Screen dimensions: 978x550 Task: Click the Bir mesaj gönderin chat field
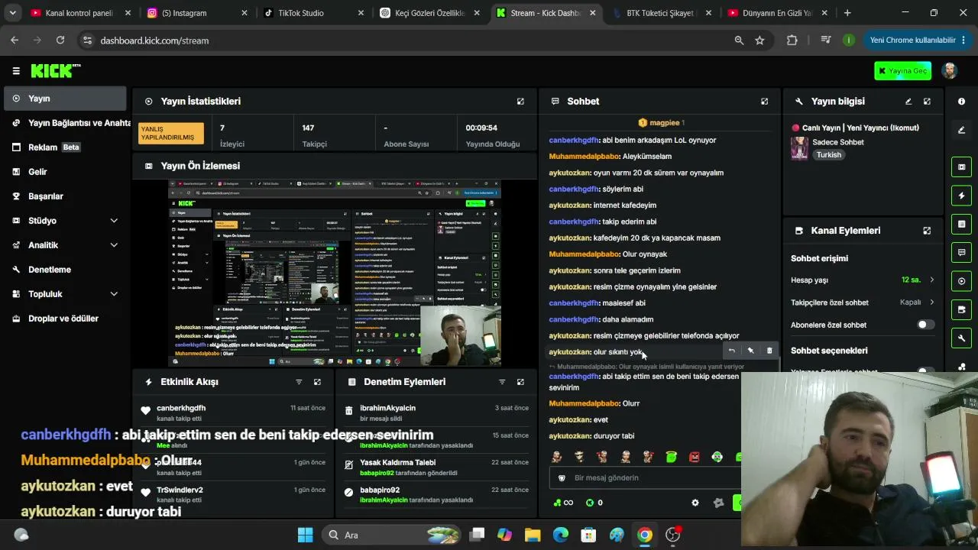tap(645, 477)
